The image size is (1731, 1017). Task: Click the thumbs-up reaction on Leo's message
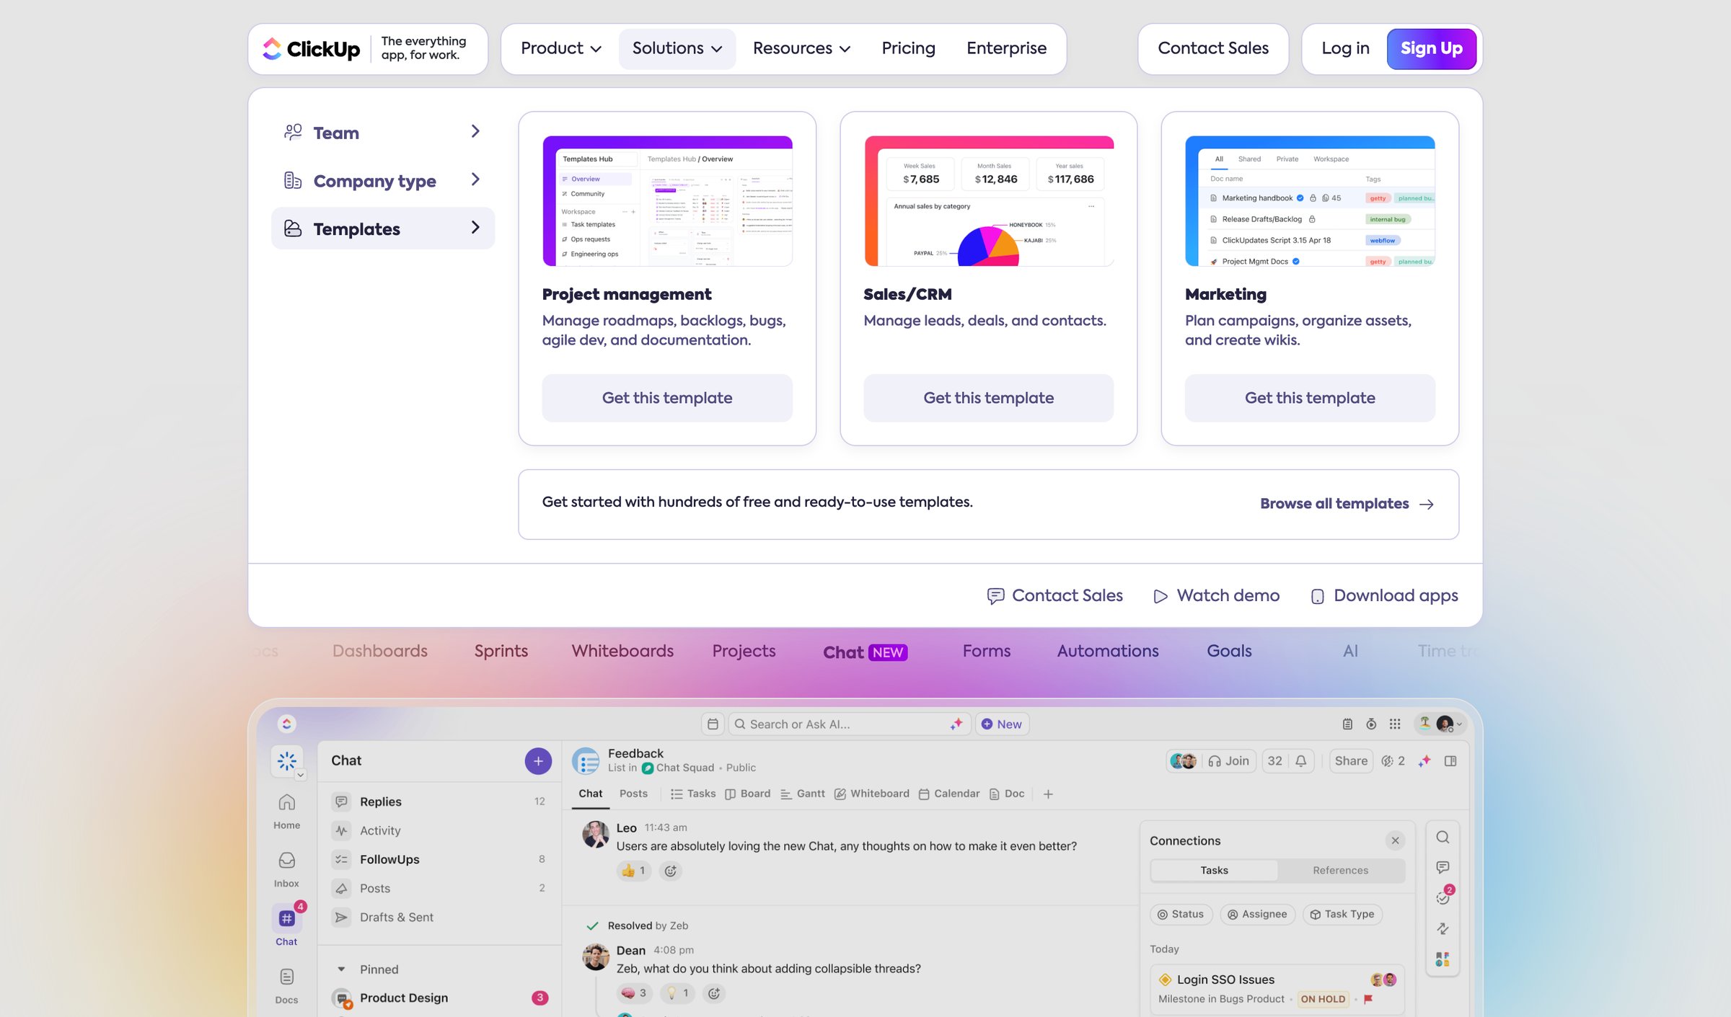pyautogui.click(x=633, y=871)
